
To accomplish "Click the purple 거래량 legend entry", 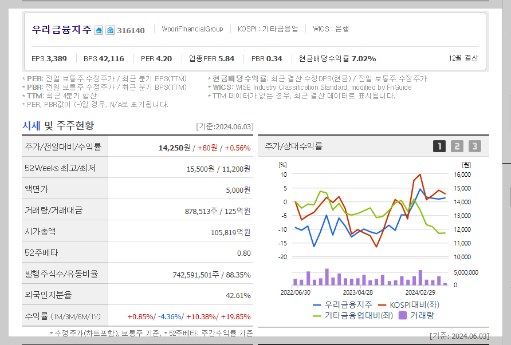I will (416, 315).
